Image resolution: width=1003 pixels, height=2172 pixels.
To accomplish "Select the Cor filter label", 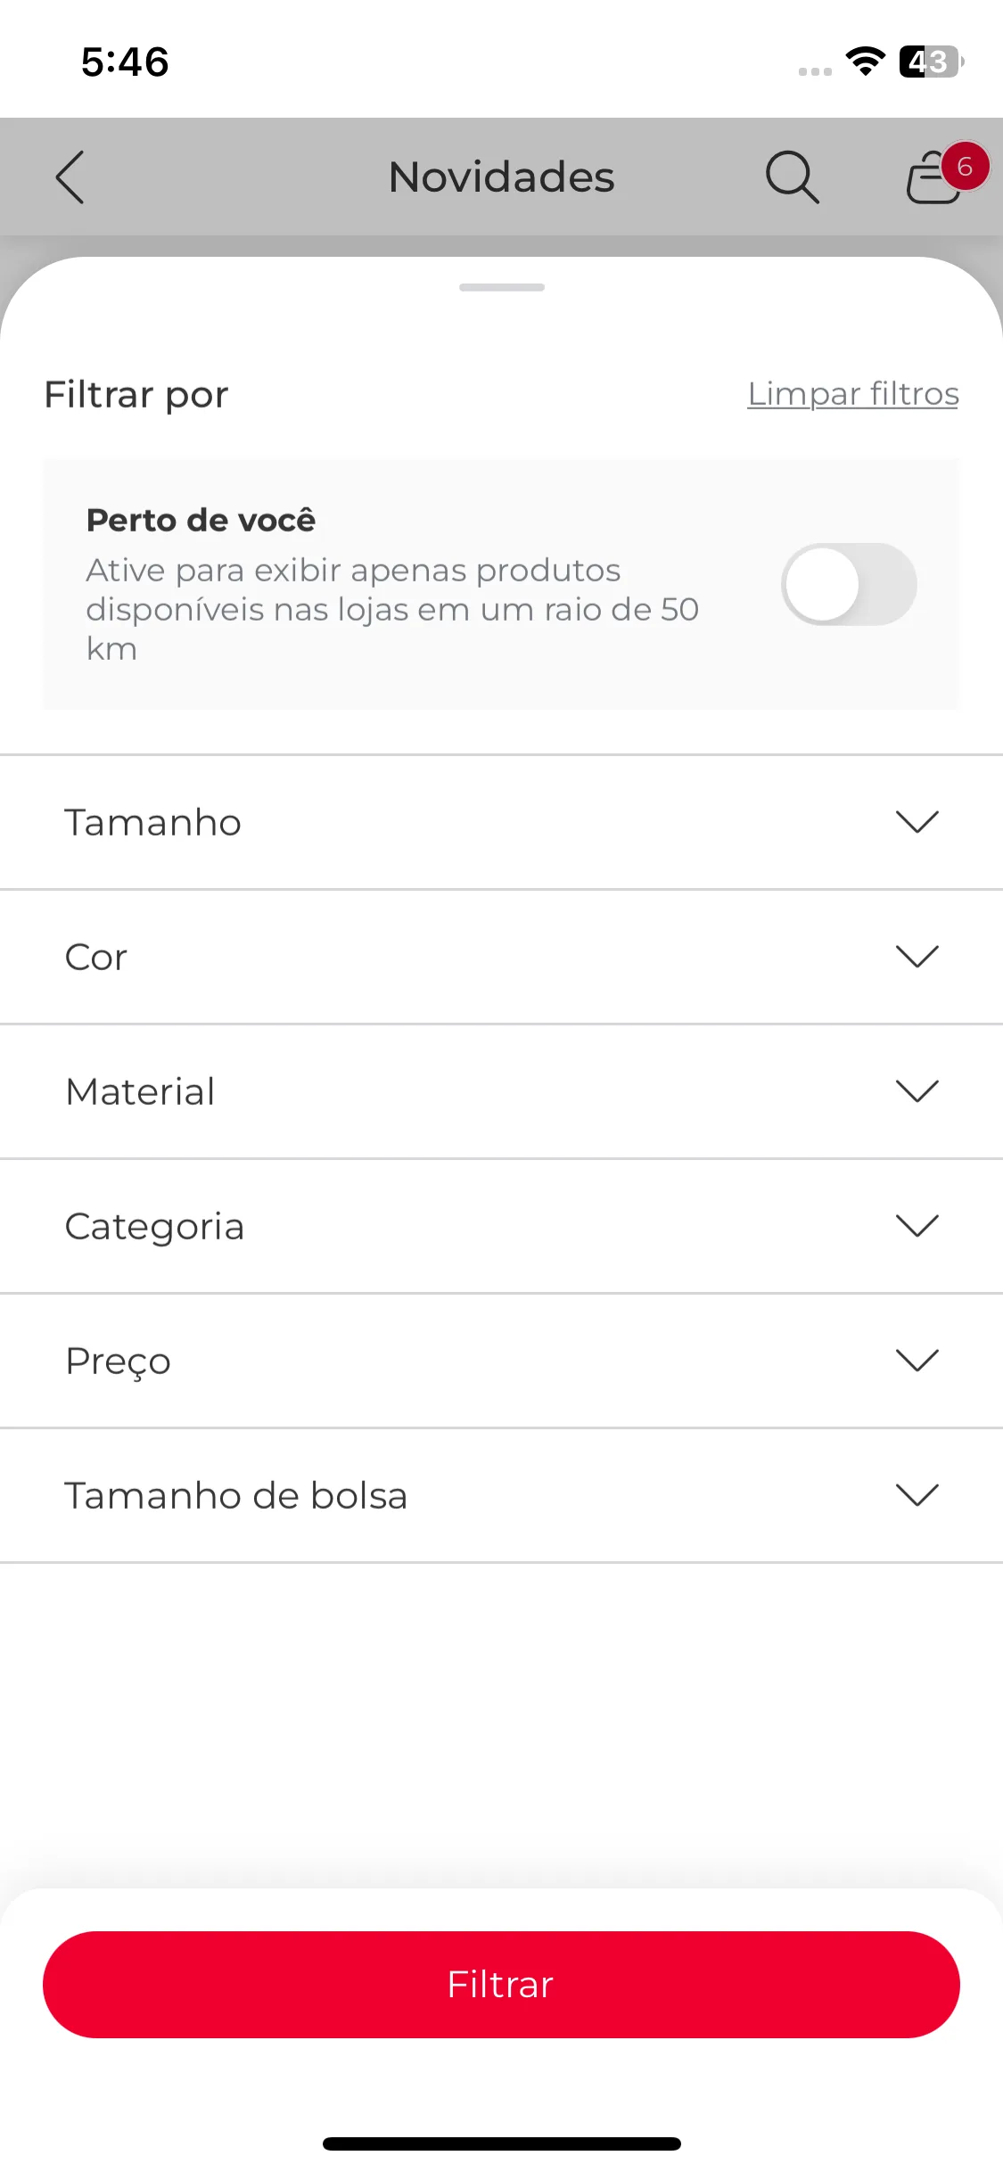I will tap(96, 957).
